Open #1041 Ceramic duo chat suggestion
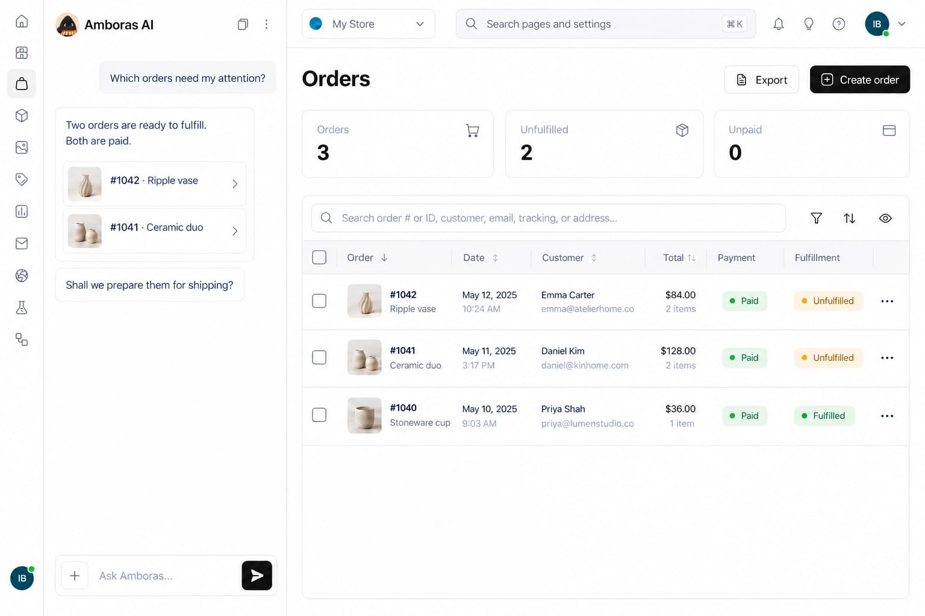This screenshot has height=616, width=925. [154, 231]
